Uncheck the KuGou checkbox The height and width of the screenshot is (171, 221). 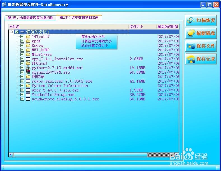point(22,45)
